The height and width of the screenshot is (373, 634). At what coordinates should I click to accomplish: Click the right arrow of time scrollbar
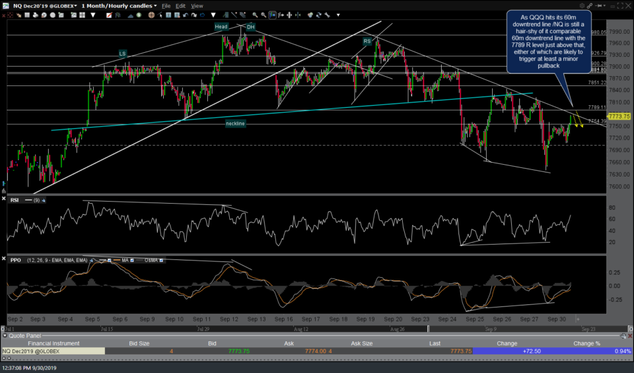630,329
